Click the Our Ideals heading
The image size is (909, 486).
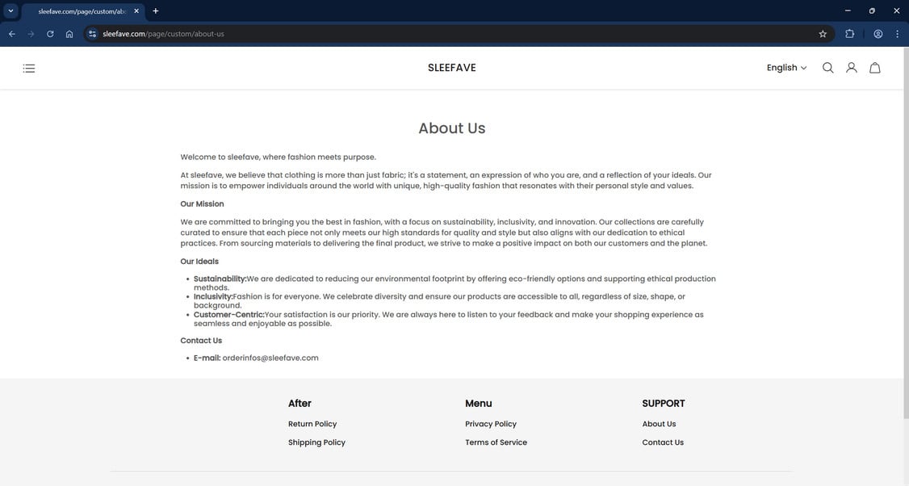click(199, 262)
